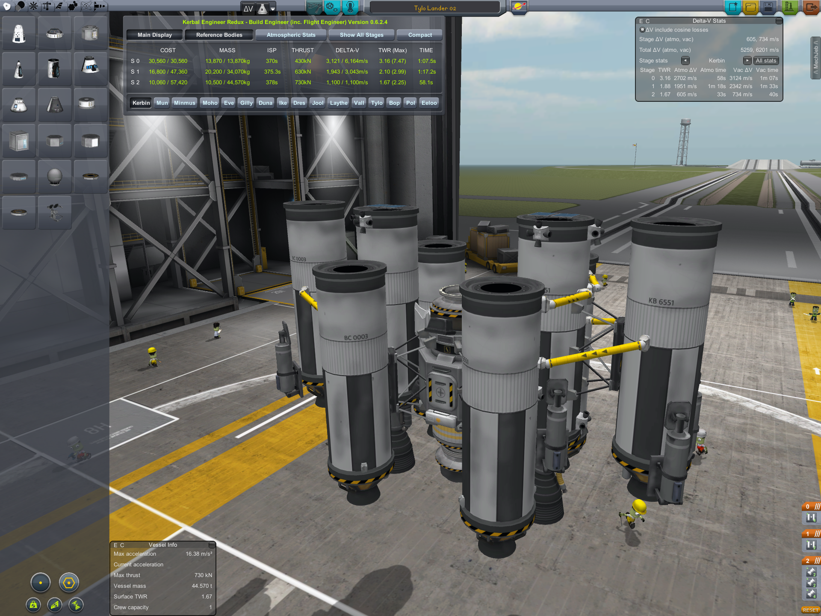Switch editor to Action Groups mode
The image size is (821, 616).
(x=331, y=7)
